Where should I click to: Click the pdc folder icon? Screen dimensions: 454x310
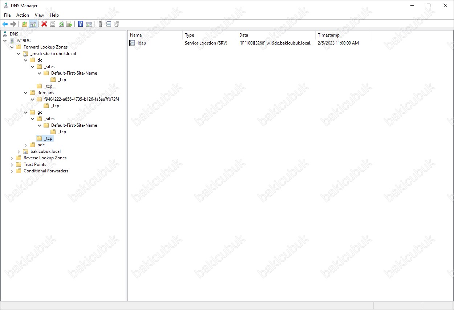tap(32, 145)
